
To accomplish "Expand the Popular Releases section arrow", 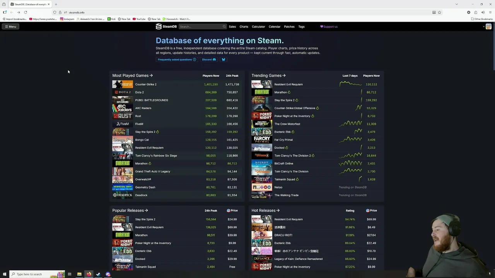I will 146,210.
